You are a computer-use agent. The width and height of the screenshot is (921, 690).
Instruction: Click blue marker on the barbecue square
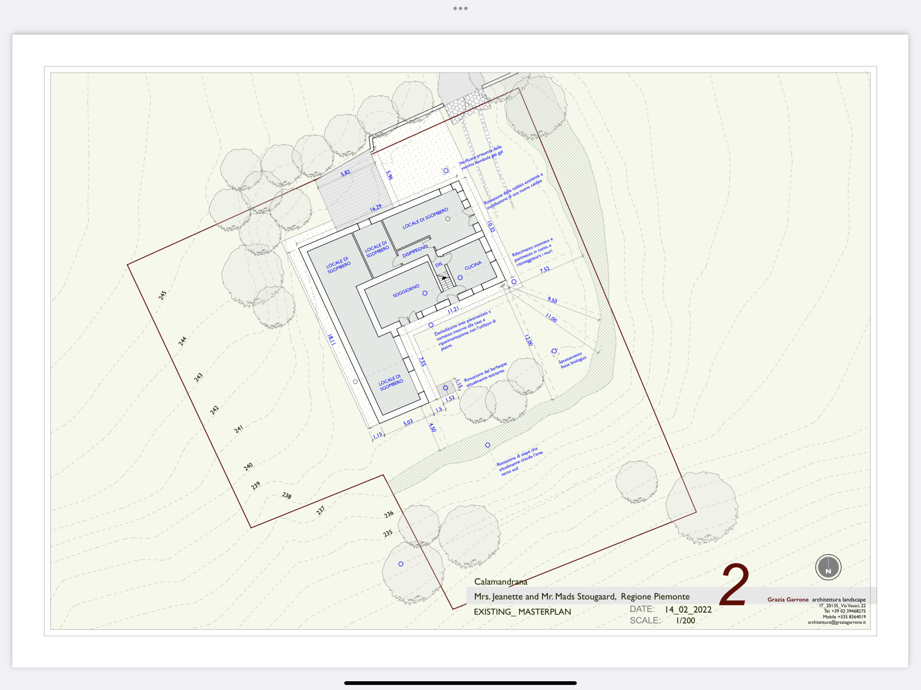coord(446,388)
